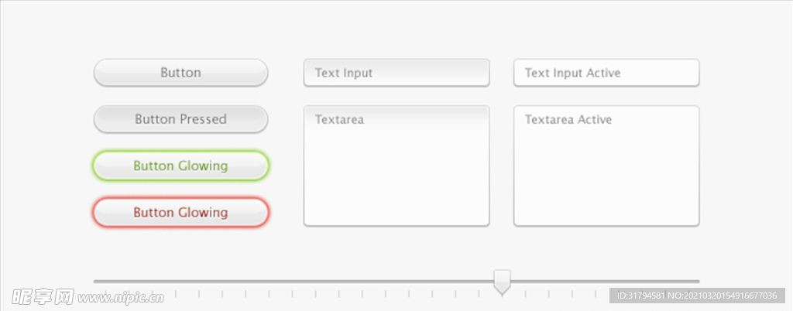Focus the "Text Input" field
Screen dimensions: 793x311
click(396, 73)
